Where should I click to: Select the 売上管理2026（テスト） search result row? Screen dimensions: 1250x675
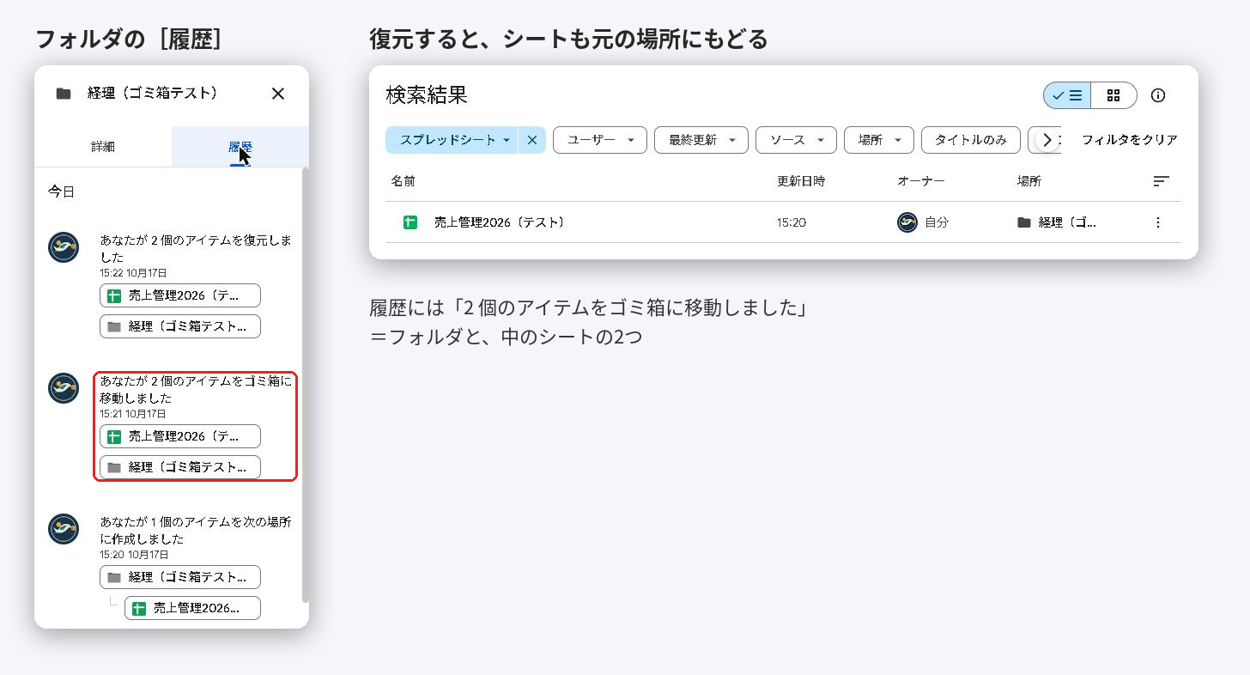click(783, 222)
